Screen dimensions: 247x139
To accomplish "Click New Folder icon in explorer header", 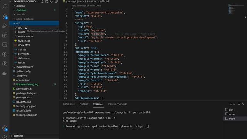I will coord(47,2).
